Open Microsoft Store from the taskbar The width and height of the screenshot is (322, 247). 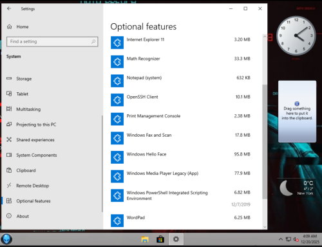pyautogui.click(x=160, y=239)
